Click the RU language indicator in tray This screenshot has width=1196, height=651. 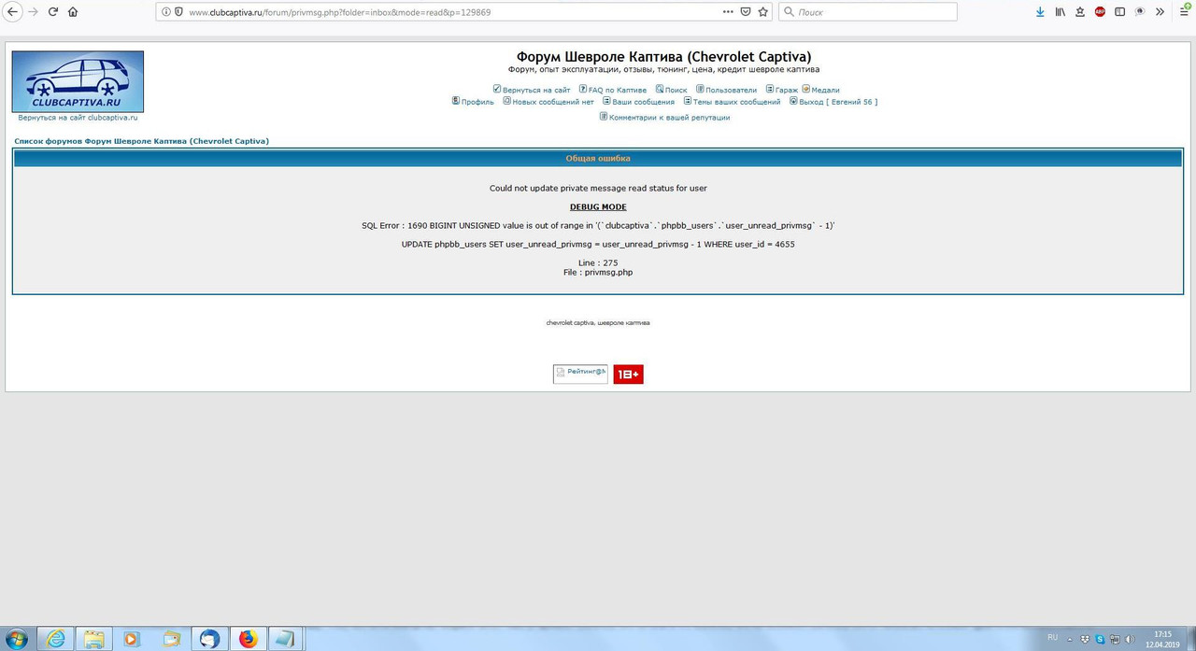1053,638
